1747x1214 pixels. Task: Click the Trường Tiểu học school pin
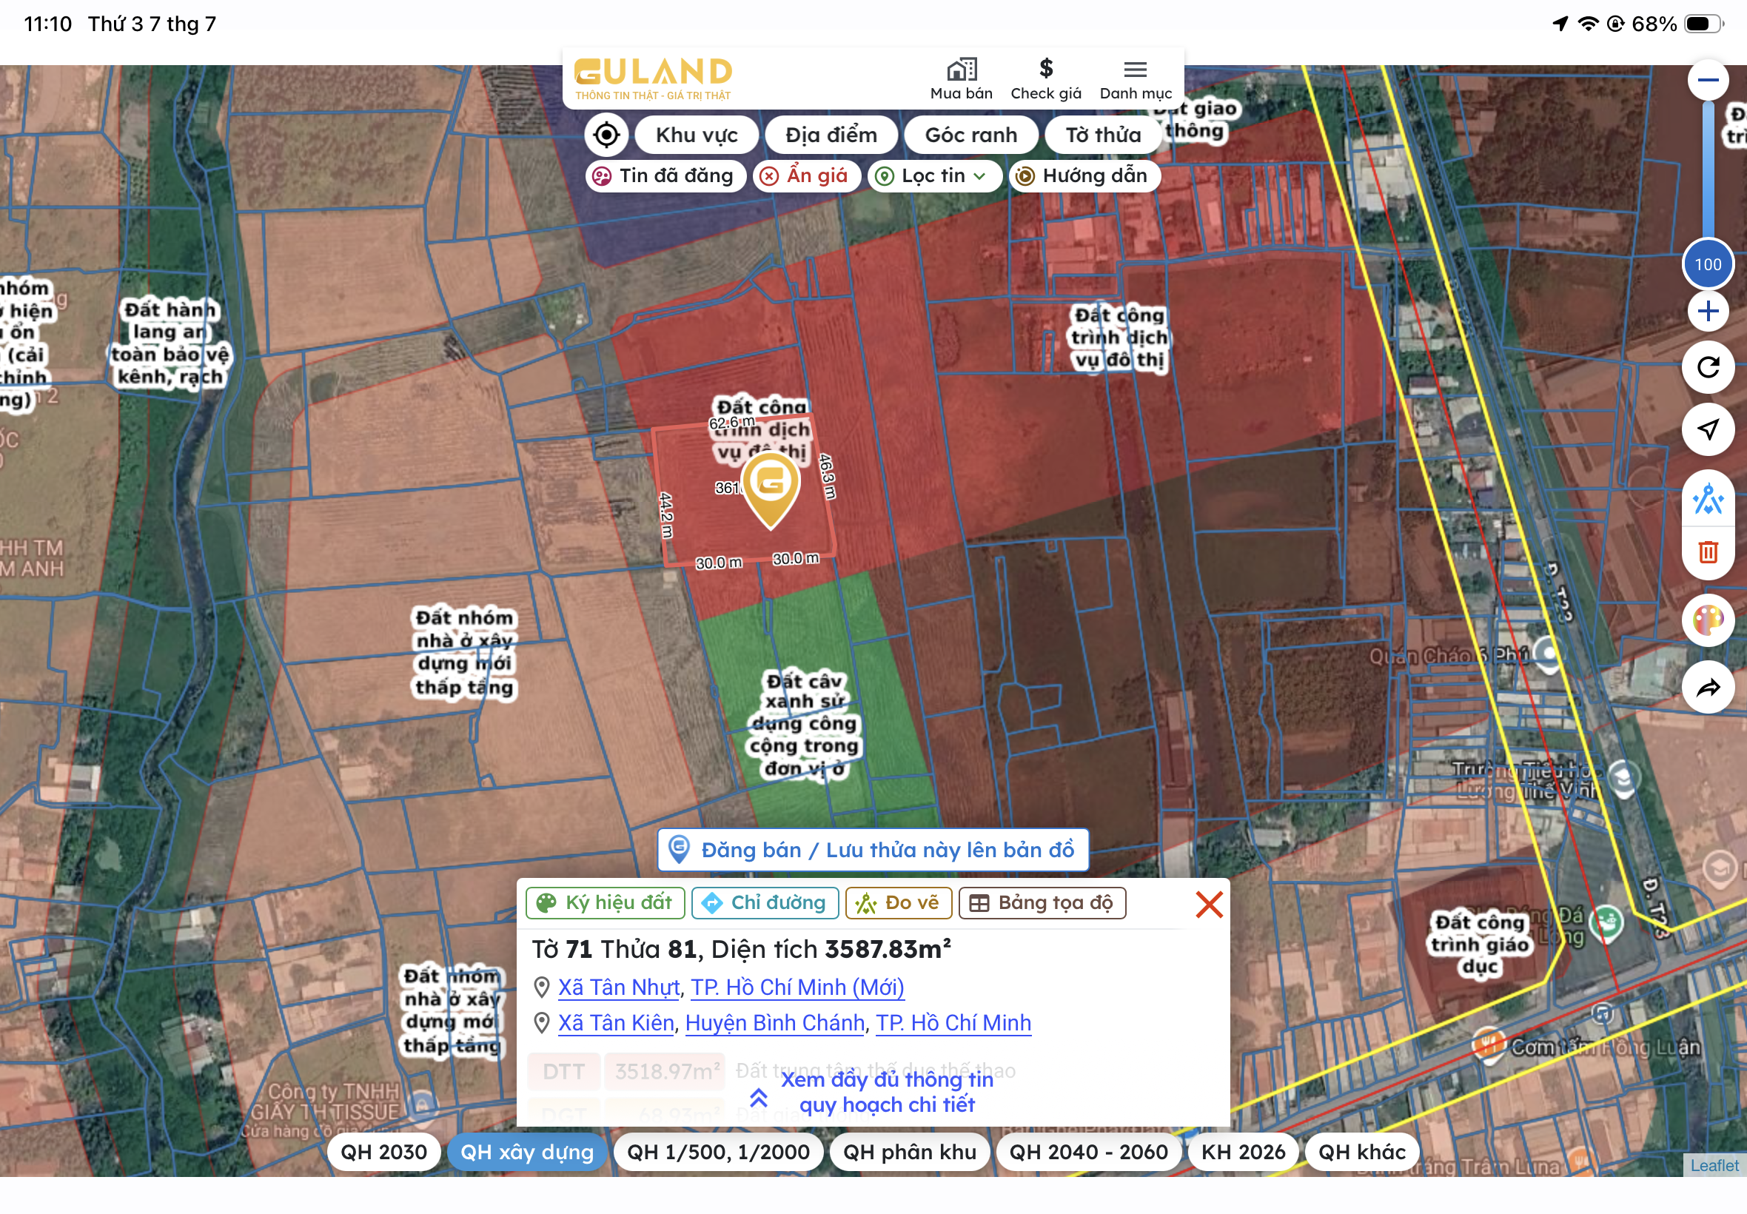[x=1623, y=778]
